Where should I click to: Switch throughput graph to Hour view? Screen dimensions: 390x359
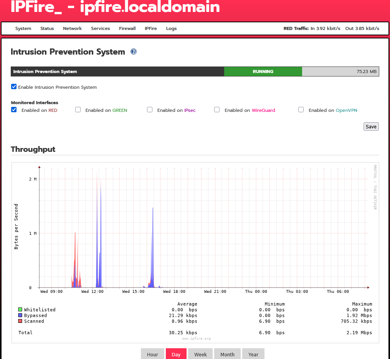click(152, 354)
